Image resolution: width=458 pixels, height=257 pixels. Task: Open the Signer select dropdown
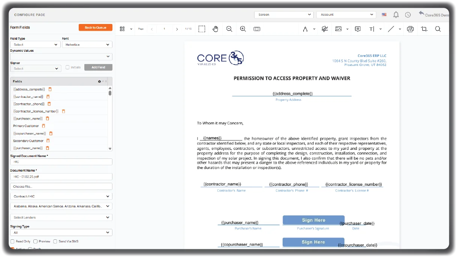click(x=36, y=69)
